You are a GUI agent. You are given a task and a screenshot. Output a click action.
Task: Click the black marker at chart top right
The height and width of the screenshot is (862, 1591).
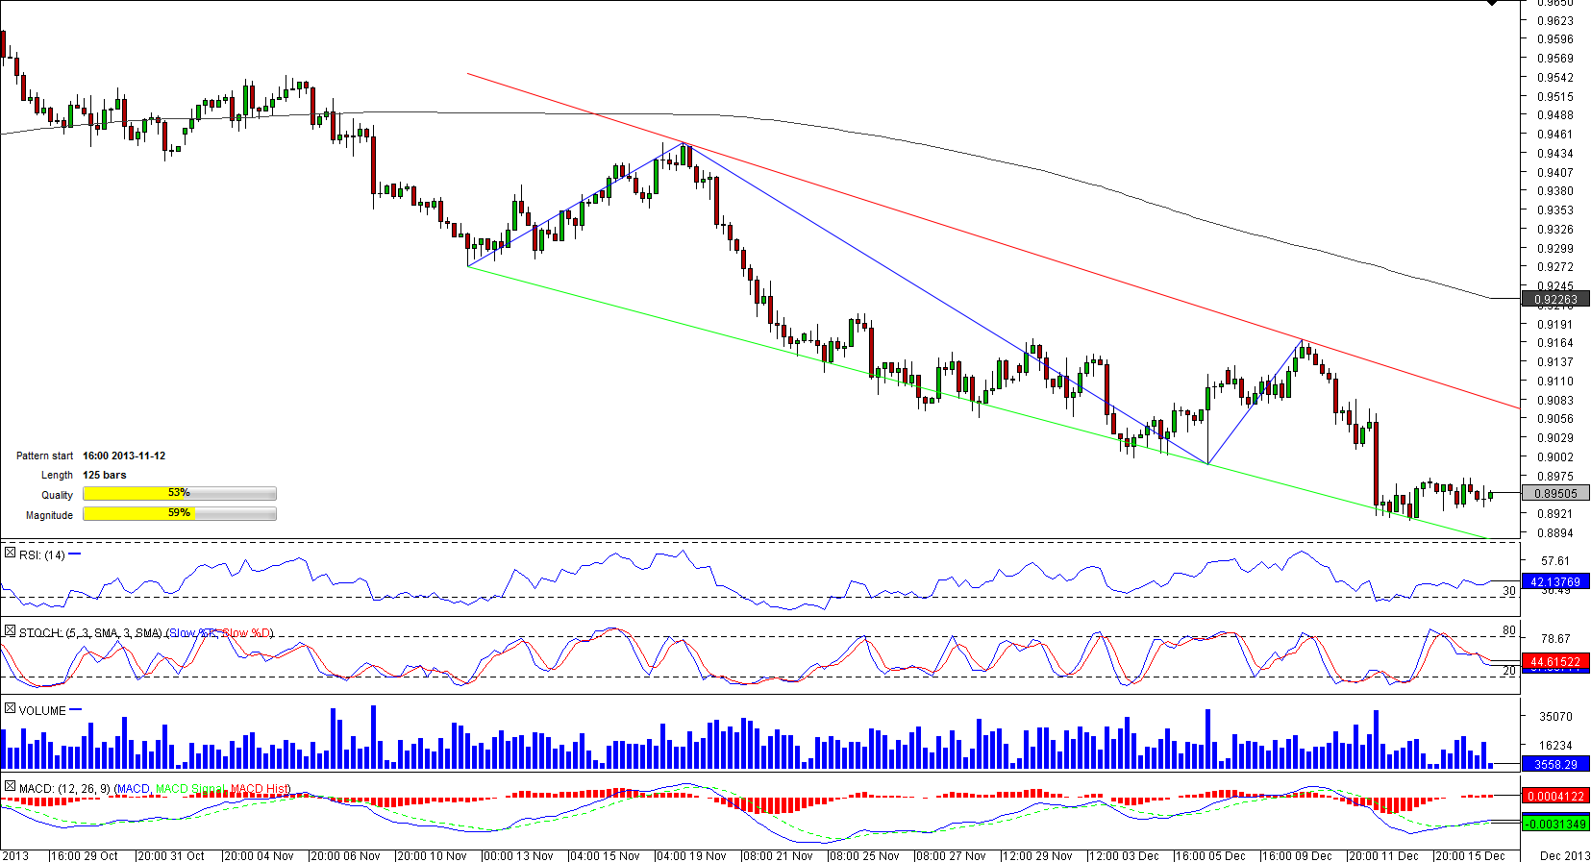point(1491,3)
